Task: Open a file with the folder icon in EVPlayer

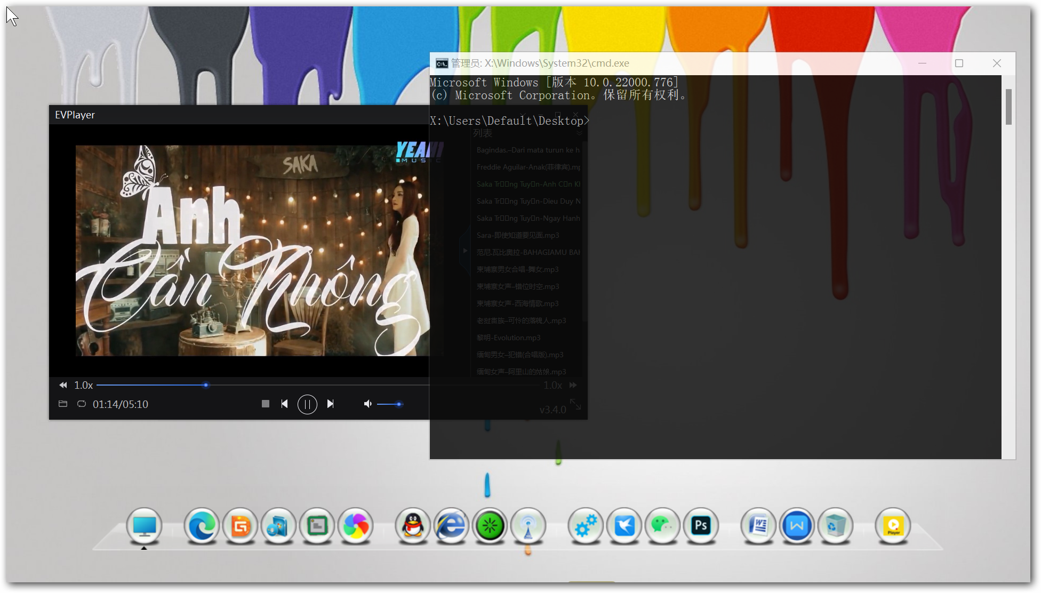Action: tap(63, 404)
